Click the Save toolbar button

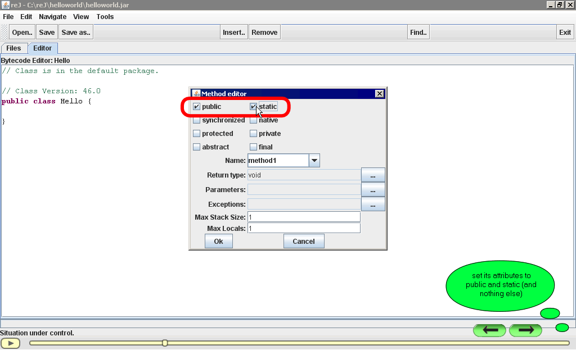tap(47, 32)
